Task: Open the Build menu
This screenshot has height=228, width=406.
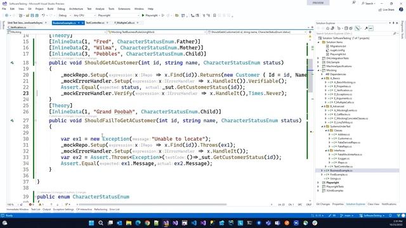Action: tap(50, 9)
